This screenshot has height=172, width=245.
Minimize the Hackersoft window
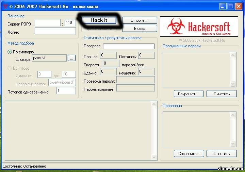(x=223, y=6)
